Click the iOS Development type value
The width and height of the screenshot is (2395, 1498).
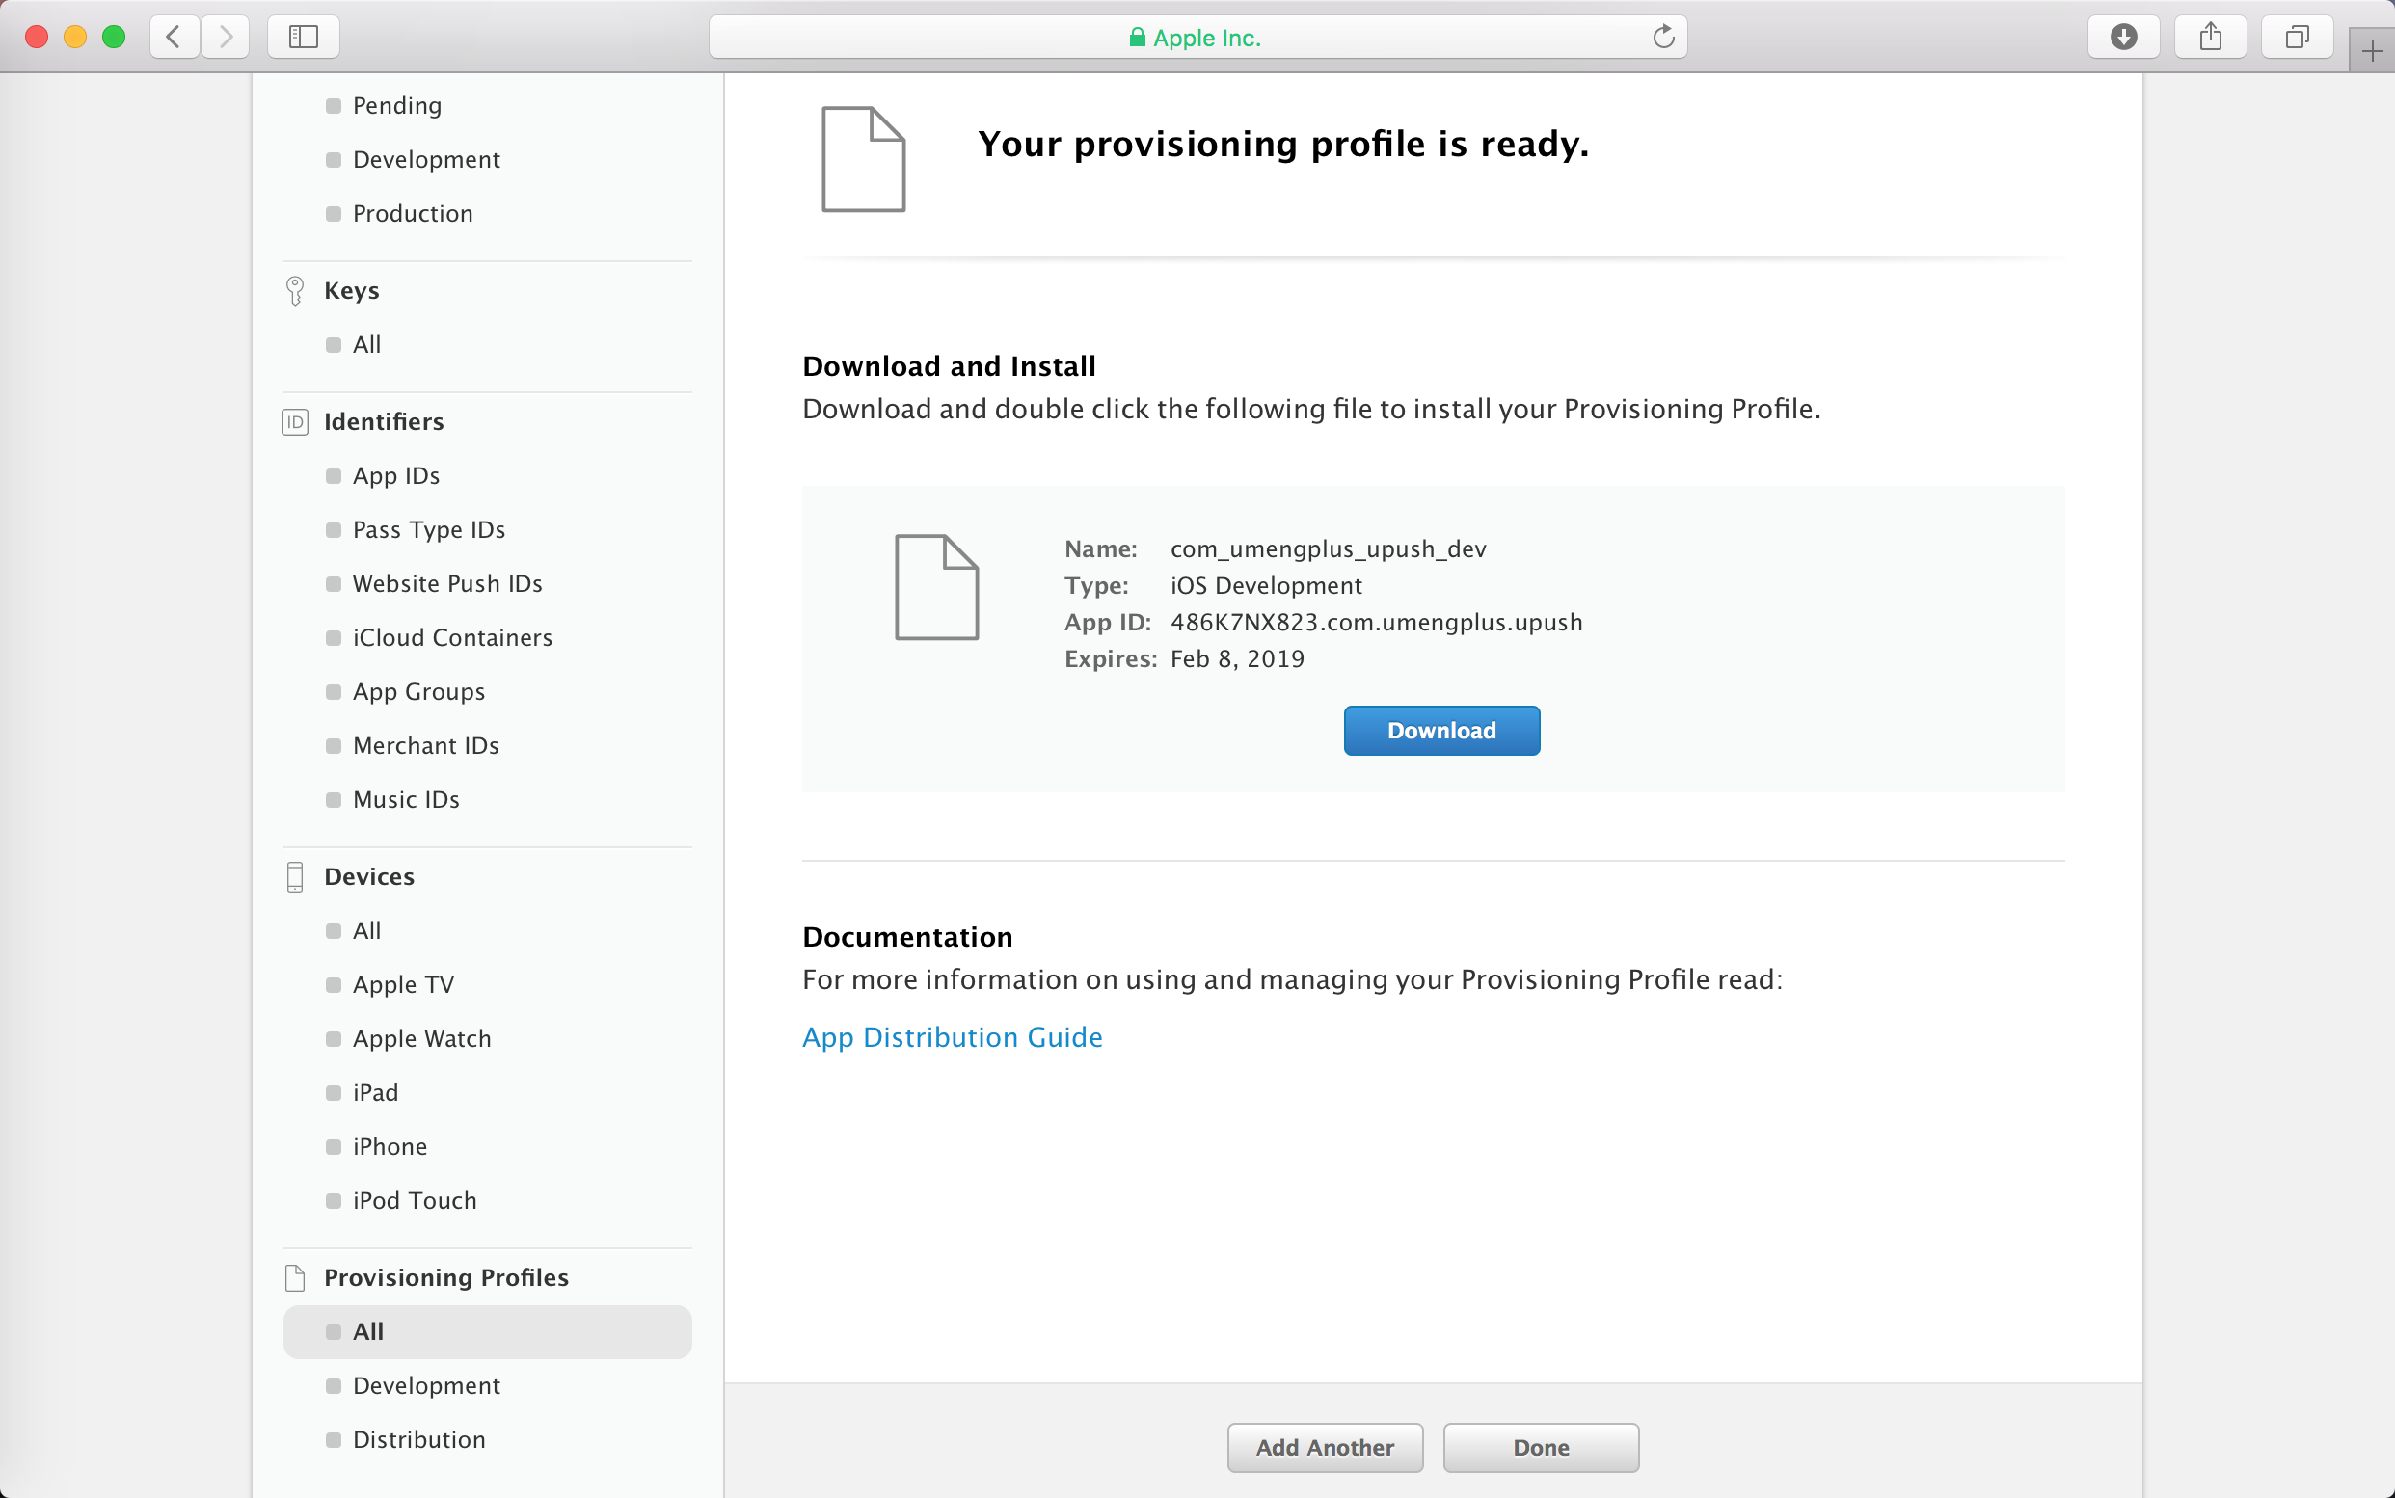(1265, 585)
